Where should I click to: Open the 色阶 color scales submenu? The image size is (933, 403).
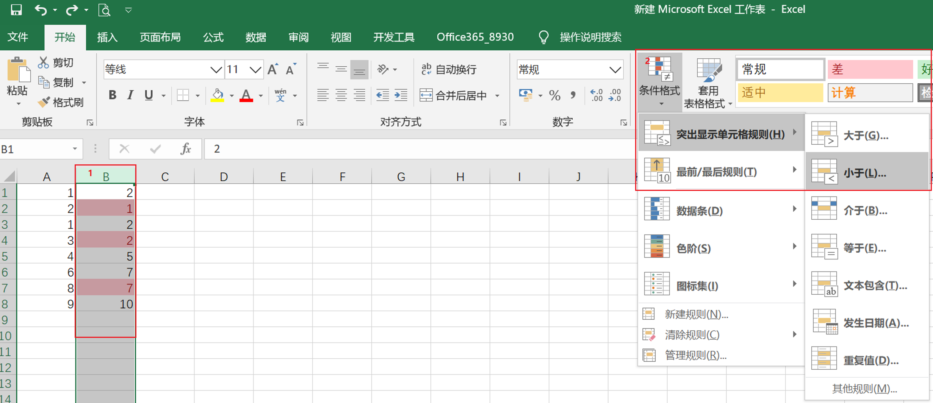722,247
